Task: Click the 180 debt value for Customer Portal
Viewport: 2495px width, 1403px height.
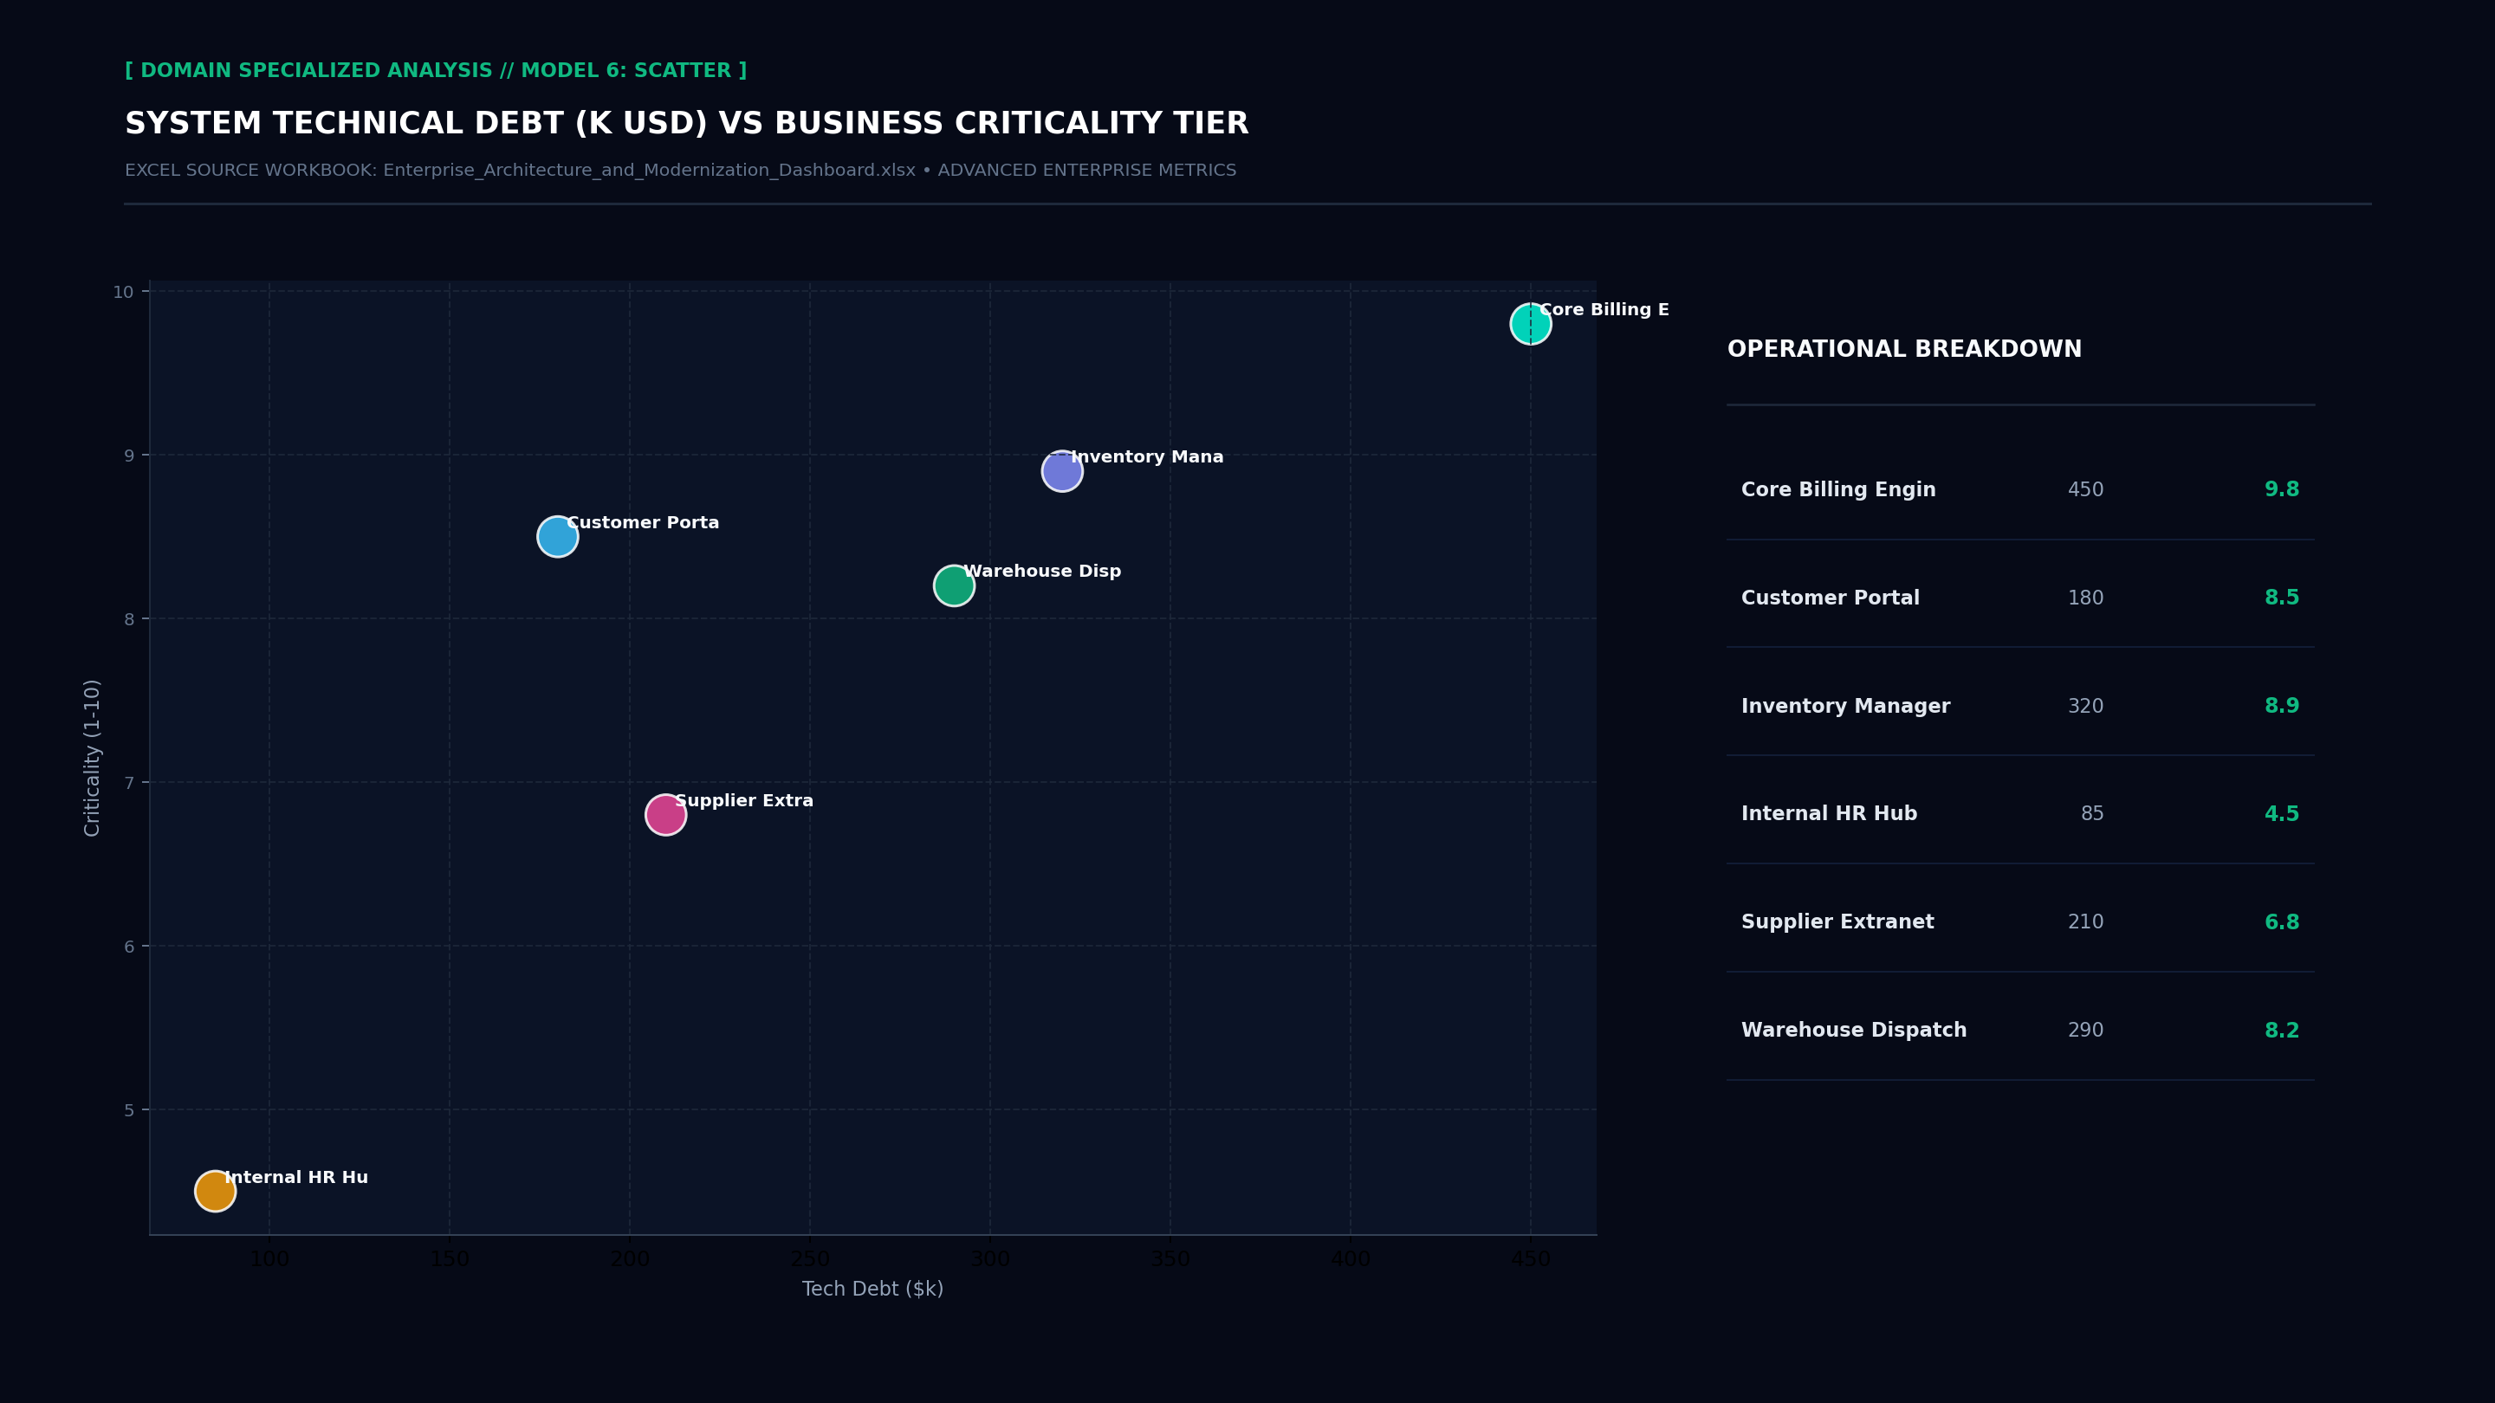Action: click(2085, 598)
